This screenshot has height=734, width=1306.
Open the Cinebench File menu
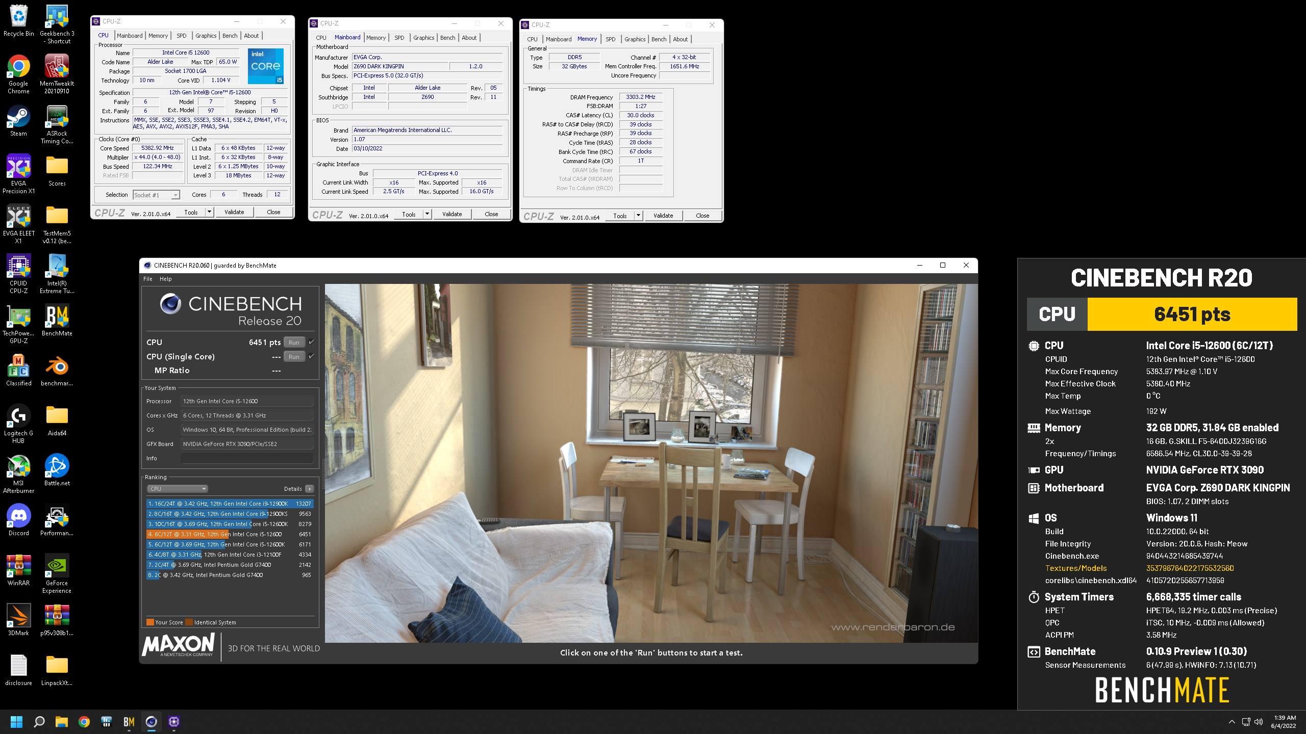click(x=148, y=279)
